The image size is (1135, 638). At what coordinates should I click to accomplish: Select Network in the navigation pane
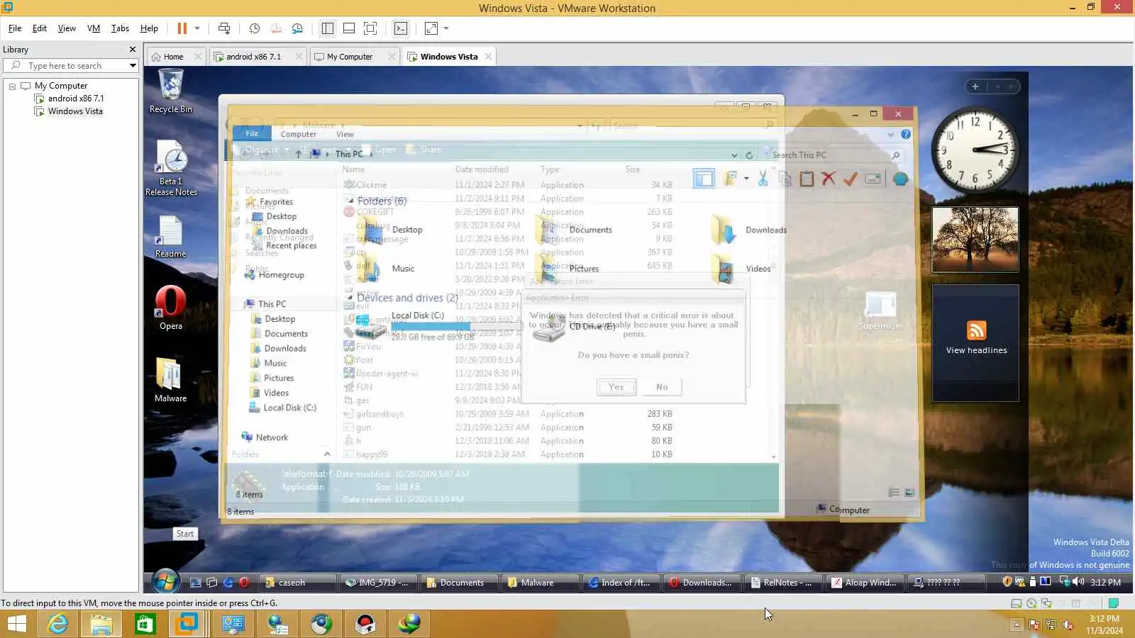coord(265,437)
